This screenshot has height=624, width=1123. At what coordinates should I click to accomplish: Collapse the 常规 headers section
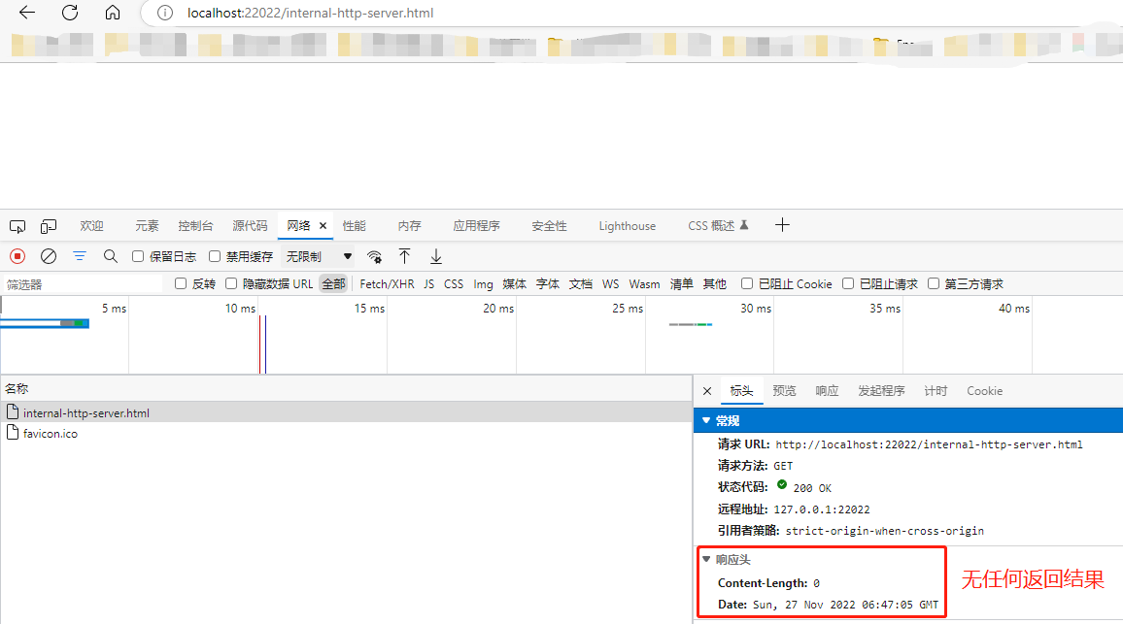tap(707, 420)
